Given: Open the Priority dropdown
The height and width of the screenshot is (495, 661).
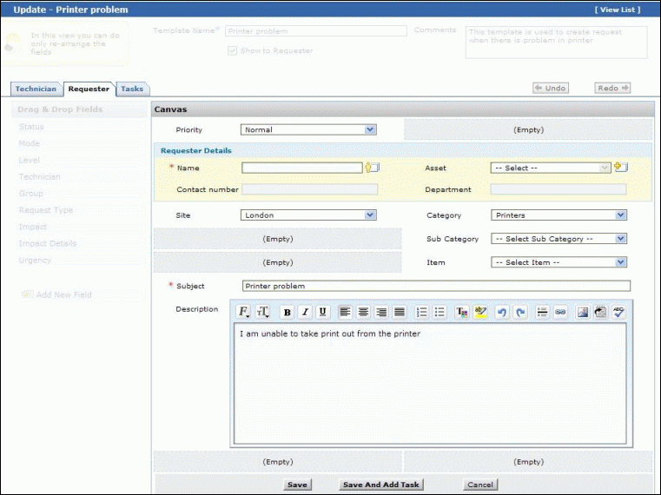Looking at the screenshot, I should pos(307,129).
